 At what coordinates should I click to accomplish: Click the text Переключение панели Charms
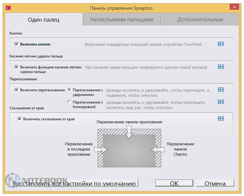(180, 149)
